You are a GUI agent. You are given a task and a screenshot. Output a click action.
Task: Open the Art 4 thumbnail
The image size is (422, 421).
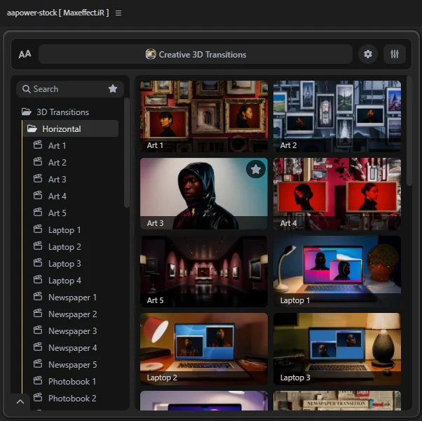point(337,194)
